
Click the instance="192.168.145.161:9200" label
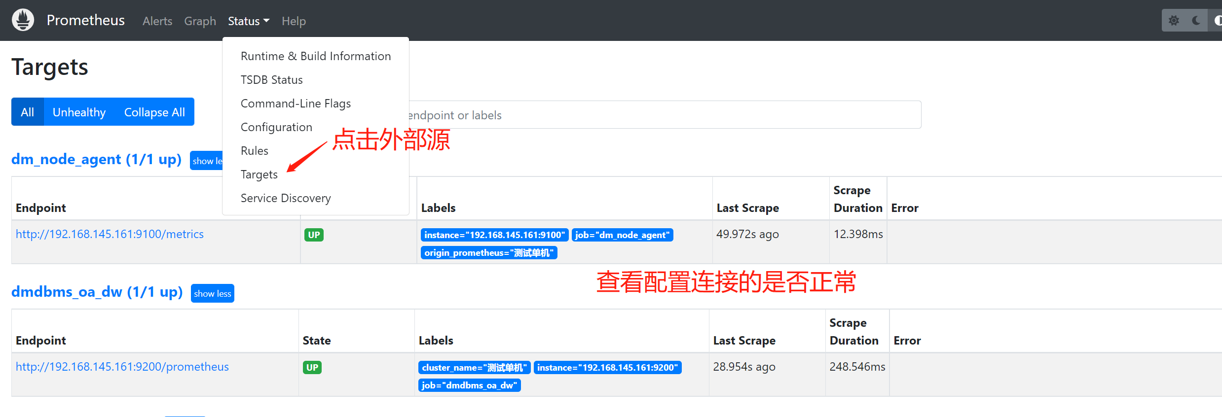coord(607,368)
